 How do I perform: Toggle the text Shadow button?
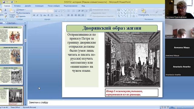point(48,15)
